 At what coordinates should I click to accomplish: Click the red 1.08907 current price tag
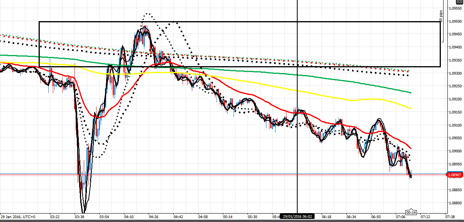pyautogui.click(x=454, y=175)
